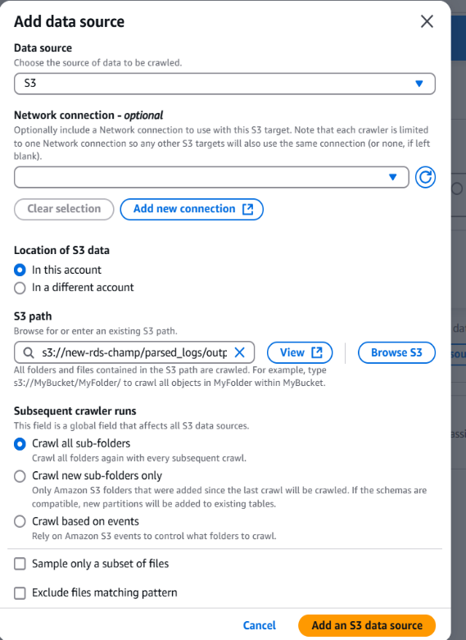Clear the S3 path text with X icon
Image resolution: width=466 pixels, height=640 pixels.
pos(239,352)
